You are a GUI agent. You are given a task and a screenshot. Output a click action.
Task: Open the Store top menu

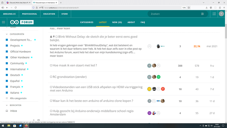[x=64, y=14]
